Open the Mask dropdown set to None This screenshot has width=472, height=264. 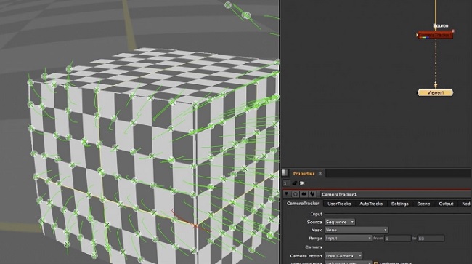click(357, 231)
